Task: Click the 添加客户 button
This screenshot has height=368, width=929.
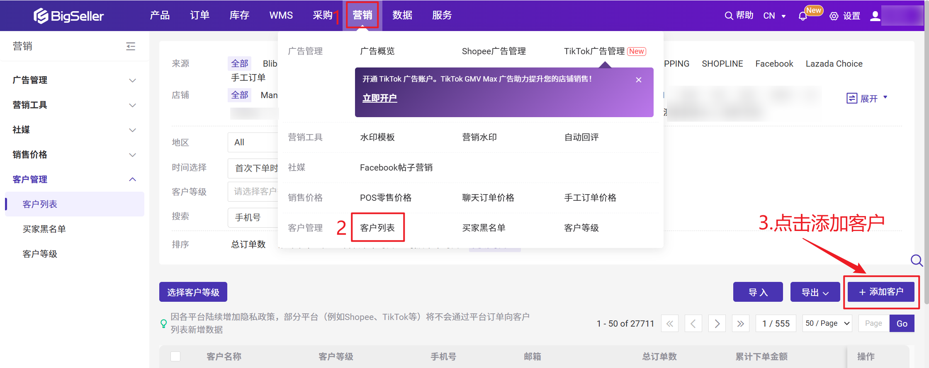Action: pos(881,292)
